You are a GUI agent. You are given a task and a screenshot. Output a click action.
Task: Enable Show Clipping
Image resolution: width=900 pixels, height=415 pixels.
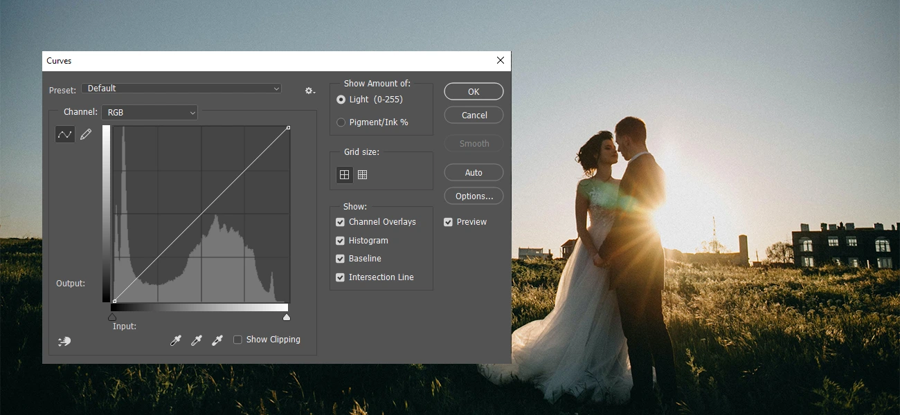pyautogui.click(x=238, y=339)
